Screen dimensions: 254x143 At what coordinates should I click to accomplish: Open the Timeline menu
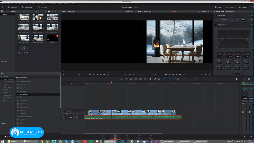click(25, 3)
